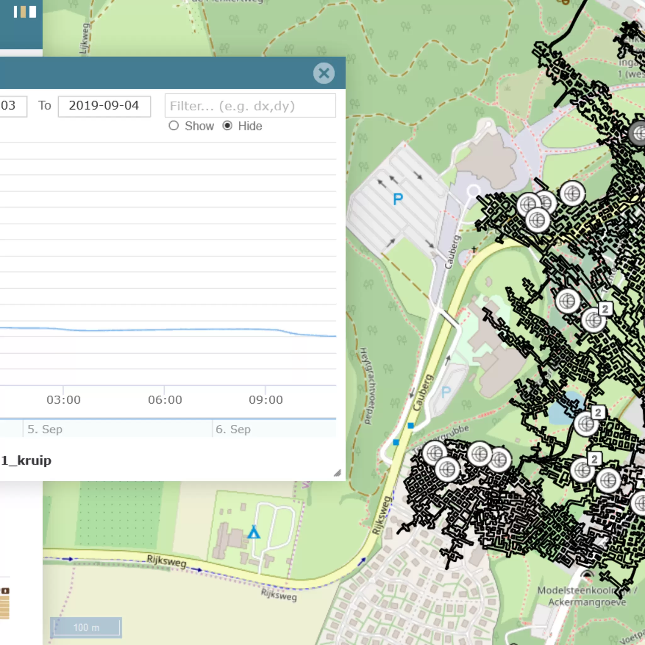Click the blue campsite tent icon

point(254,532)
